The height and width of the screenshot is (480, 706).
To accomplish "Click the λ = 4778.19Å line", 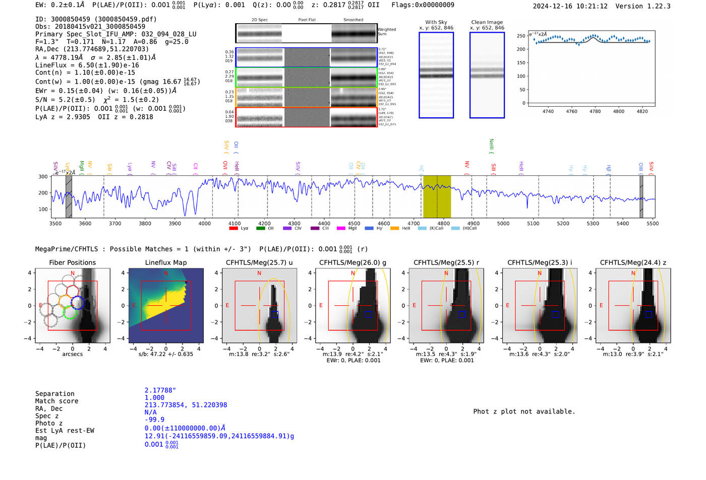I will click(95, 57).
